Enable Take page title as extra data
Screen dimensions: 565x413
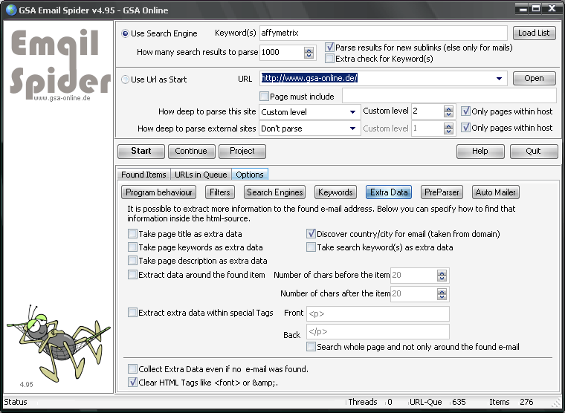132,234
